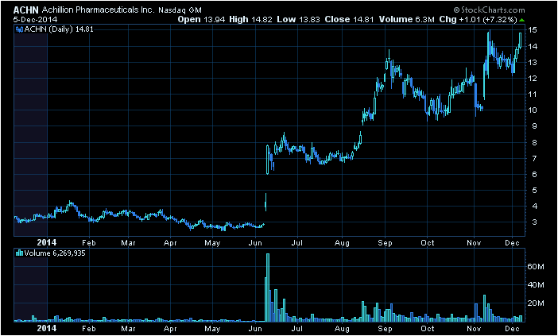
Task: Click the Volume 6.3M header value
Action: tap(407, 20)
